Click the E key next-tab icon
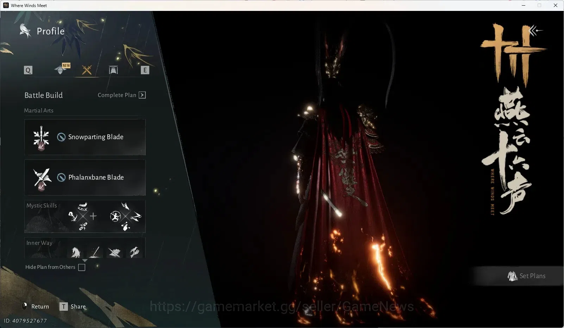 tap(145, 70)
